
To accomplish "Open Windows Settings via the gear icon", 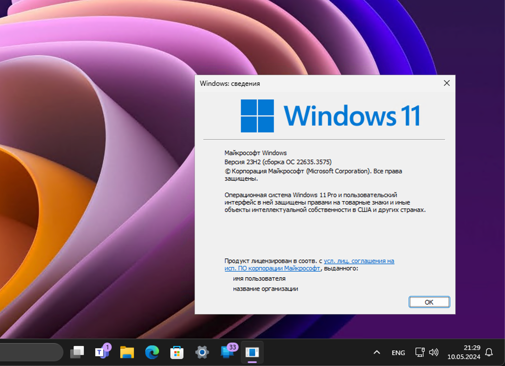I will coord(202,352).
